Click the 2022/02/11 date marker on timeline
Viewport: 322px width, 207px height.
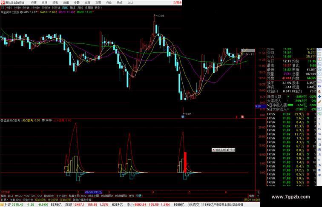pyautogui.click(x=93, y=192)
